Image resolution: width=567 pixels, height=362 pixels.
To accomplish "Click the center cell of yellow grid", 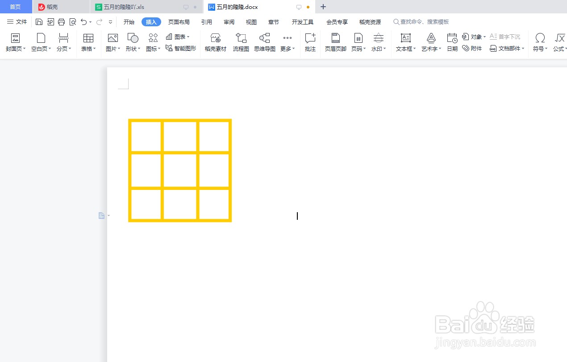I will click(180, 170).
